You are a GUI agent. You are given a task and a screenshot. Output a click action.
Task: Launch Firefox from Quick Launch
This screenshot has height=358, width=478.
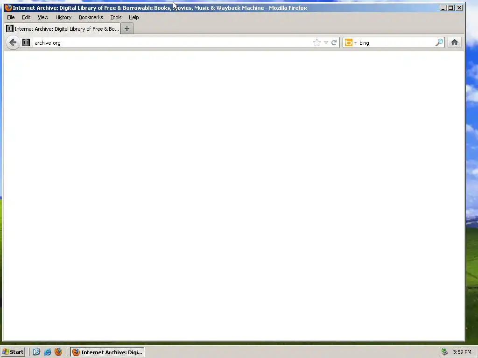point(58,352)
